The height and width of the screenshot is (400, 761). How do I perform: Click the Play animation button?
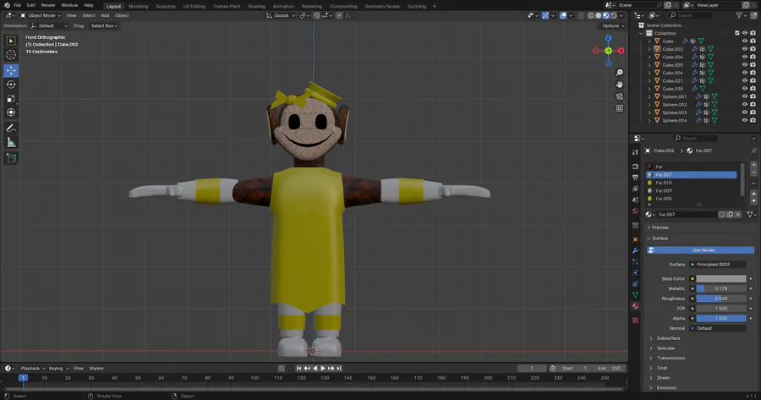(322, 369)
